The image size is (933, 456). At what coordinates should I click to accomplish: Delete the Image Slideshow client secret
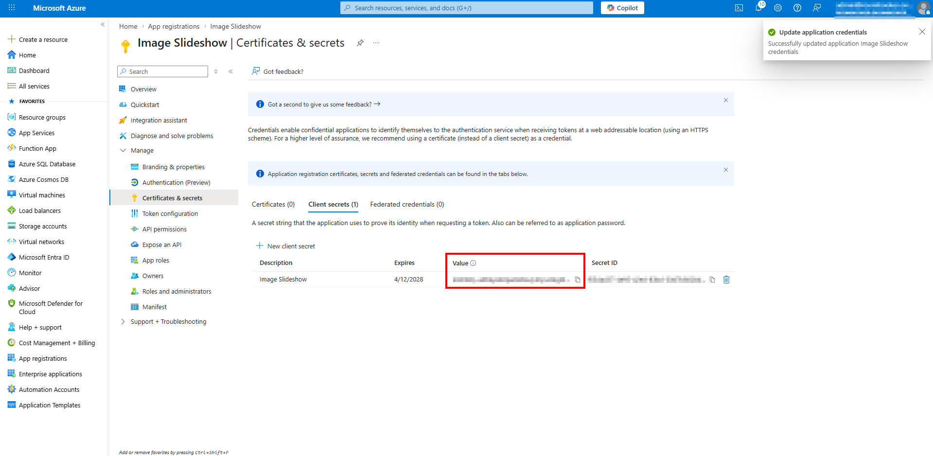pyautogui.click(x=726, y=280)
